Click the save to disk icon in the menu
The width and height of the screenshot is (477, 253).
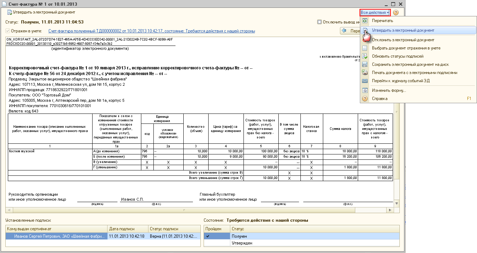pos(365,64)
